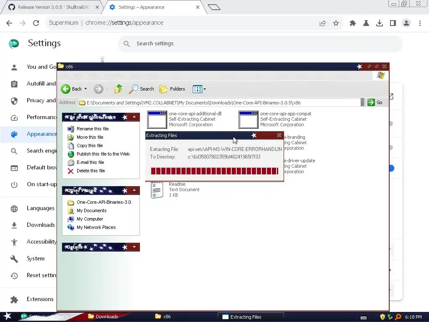Expand the Details panel
The height and width of the screenshot is (322, 429).
[134, 247]
